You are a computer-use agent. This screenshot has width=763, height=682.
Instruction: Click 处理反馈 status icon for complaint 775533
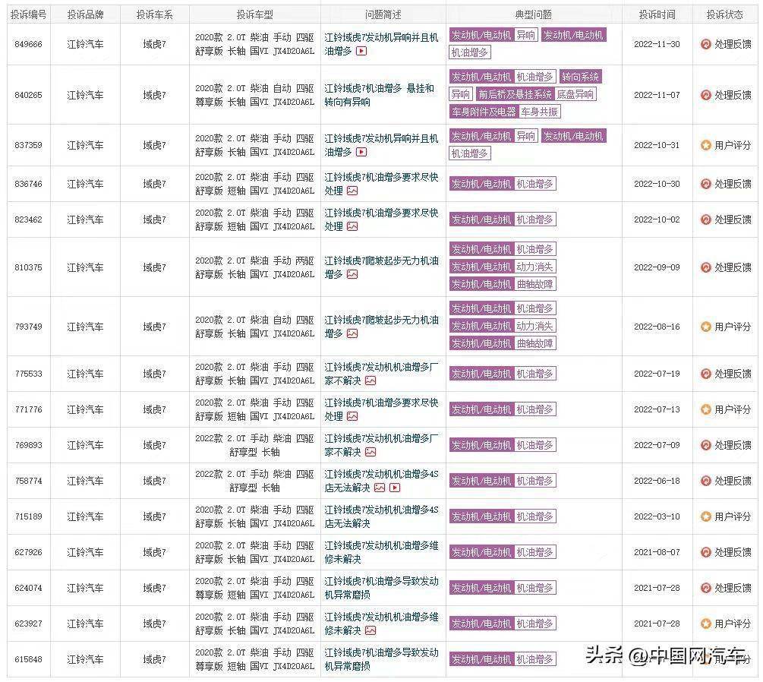click(x=705, y=374)
